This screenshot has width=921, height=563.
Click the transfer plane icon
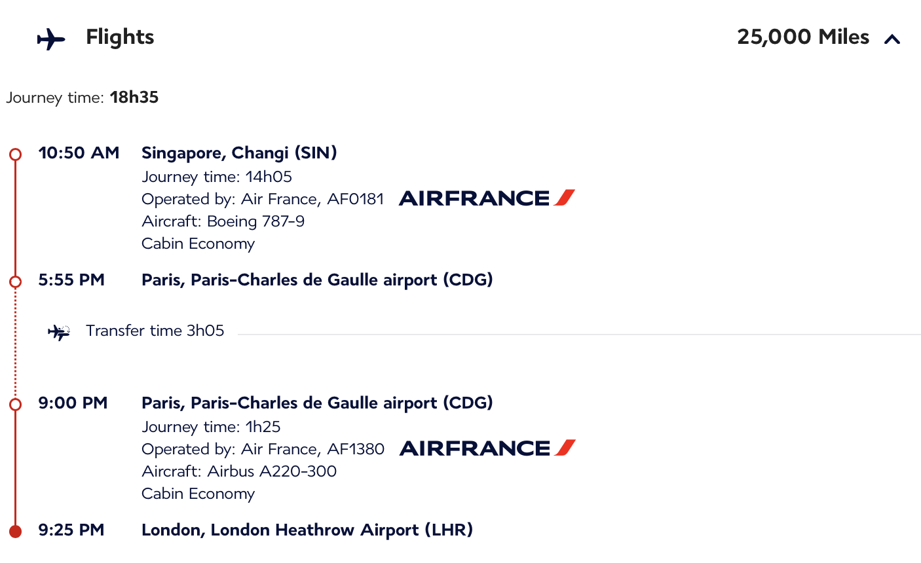[x=59, y=333]
